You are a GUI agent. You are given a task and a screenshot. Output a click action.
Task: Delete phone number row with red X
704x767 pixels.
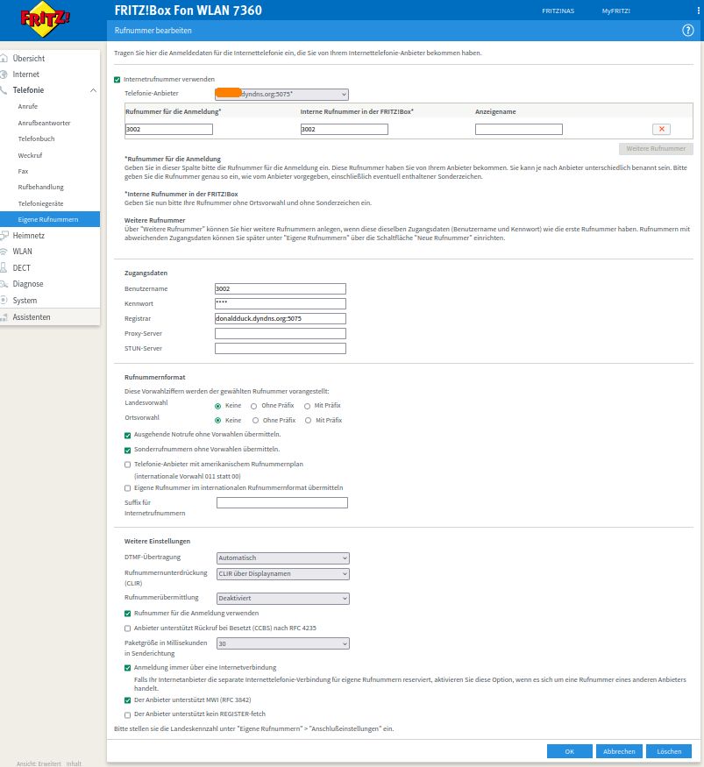point(661,129)
